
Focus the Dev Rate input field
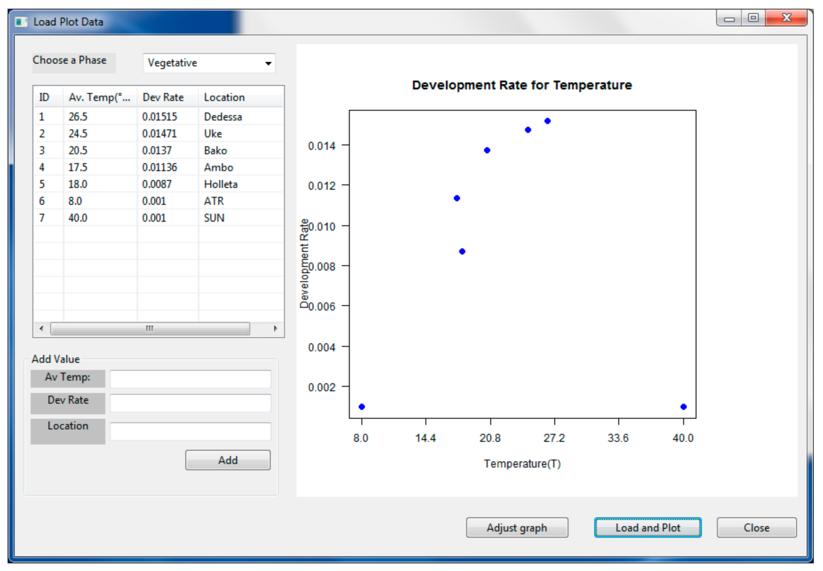click(190, 403)
